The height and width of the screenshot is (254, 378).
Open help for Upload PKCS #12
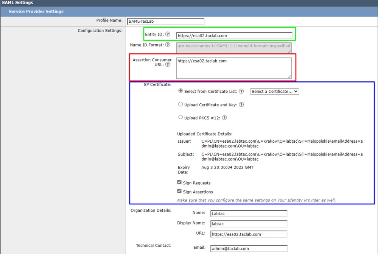click(x=224, y=117)
